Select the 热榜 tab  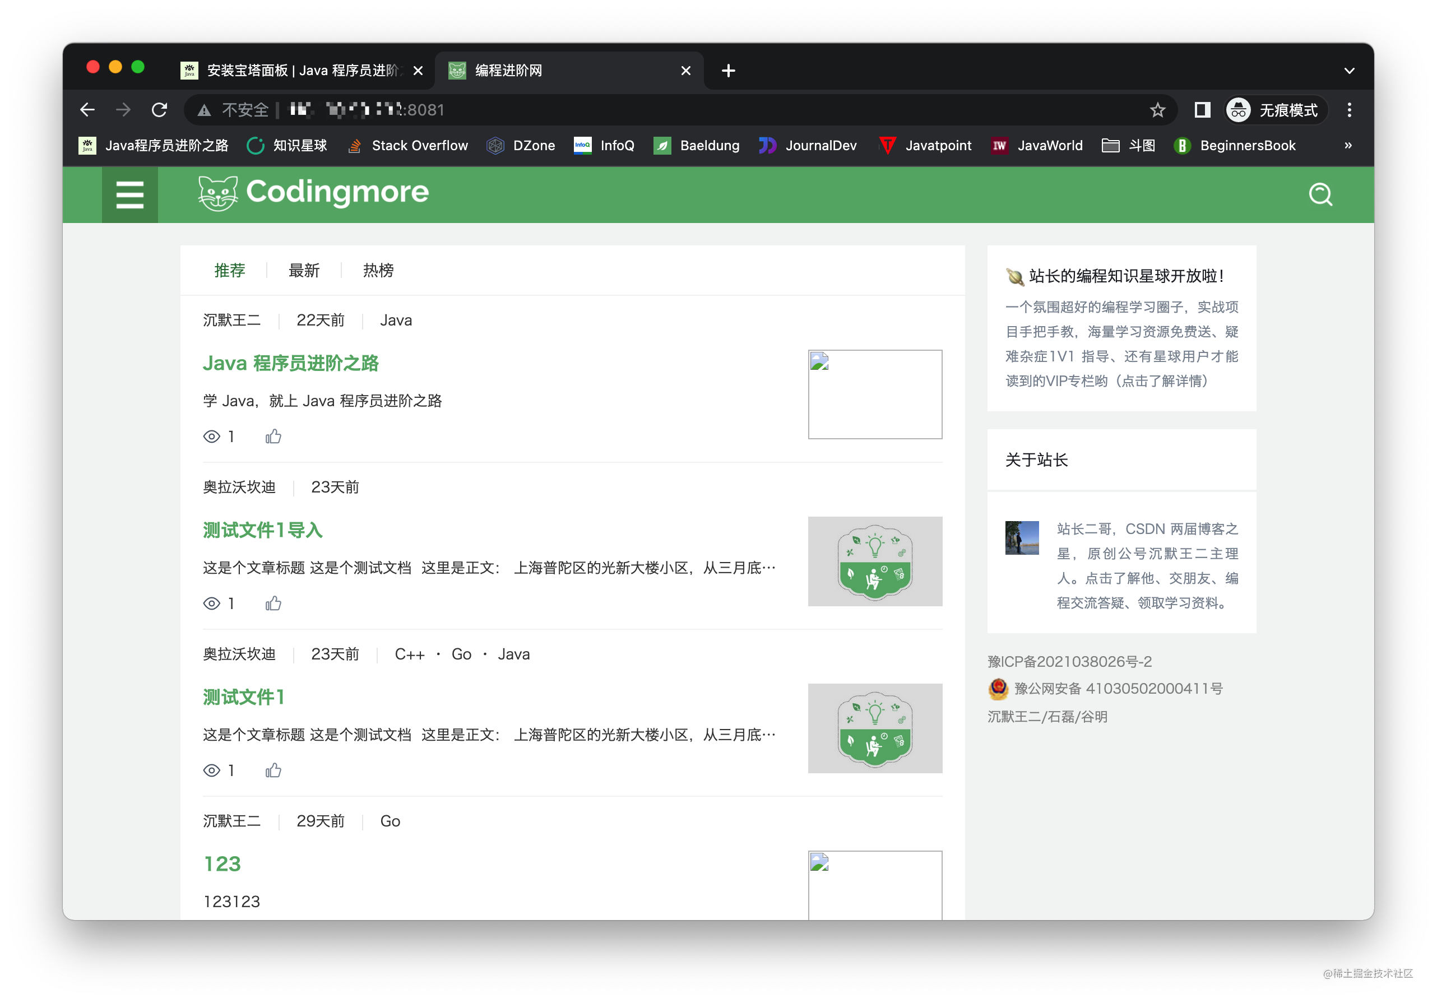click(379, 272)
